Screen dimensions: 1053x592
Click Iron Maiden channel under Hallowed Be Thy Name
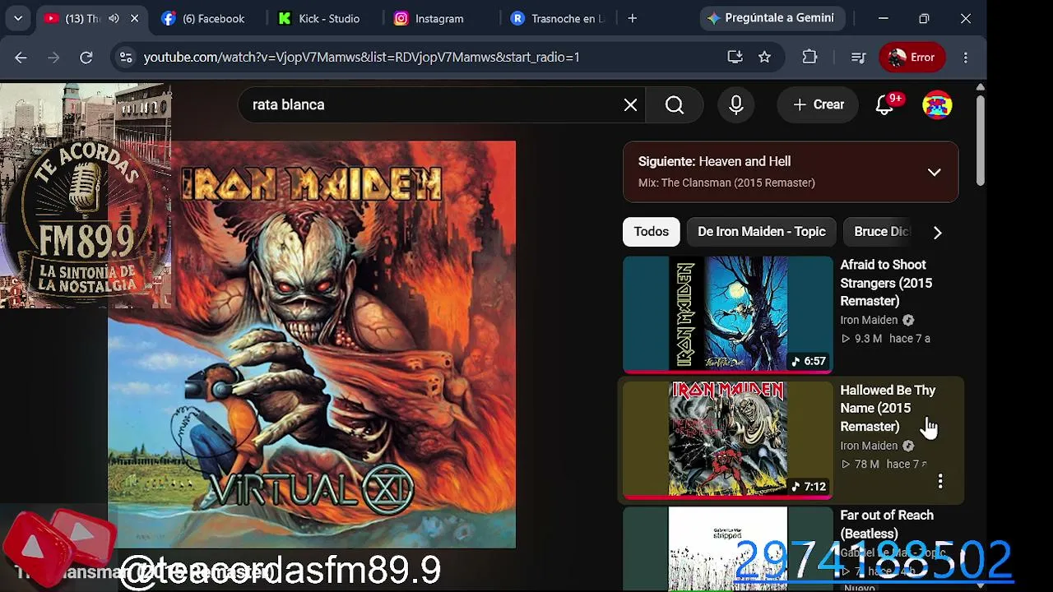coord(869,446)
